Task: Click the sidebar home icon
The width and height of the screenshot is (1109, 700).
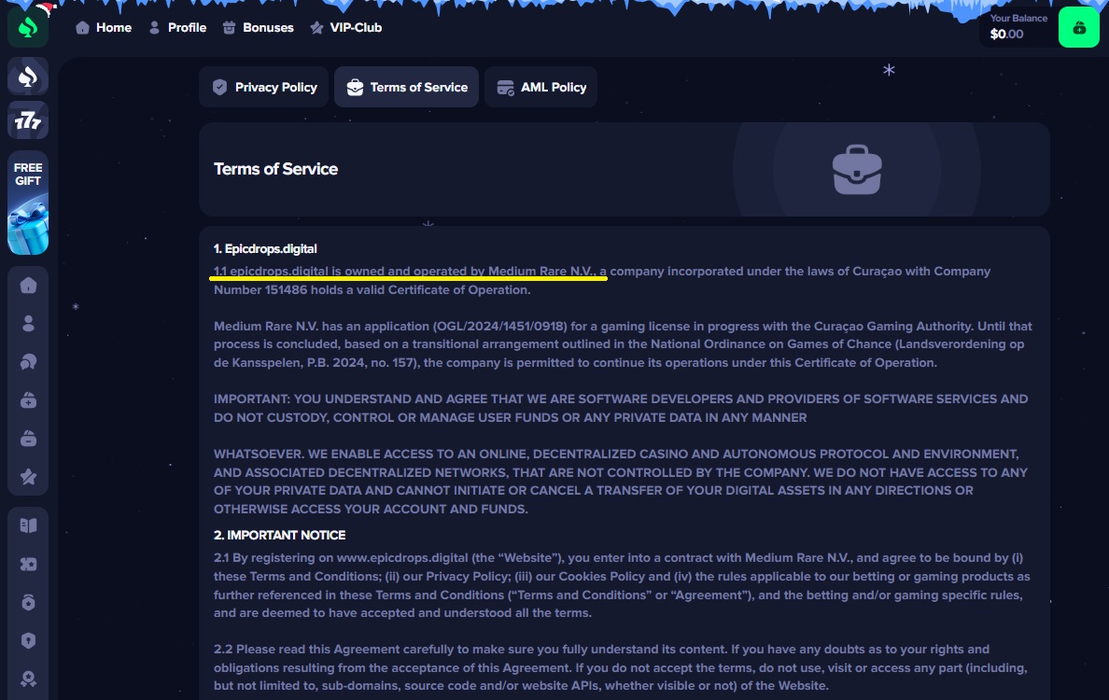Action: click(x=28, y=285)
